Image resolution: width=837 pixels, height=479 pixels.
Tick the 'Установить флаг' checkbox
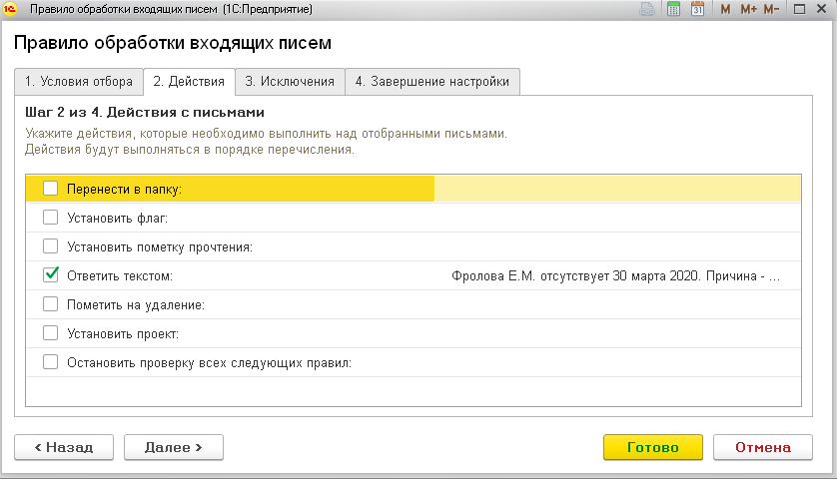(51, 218)
